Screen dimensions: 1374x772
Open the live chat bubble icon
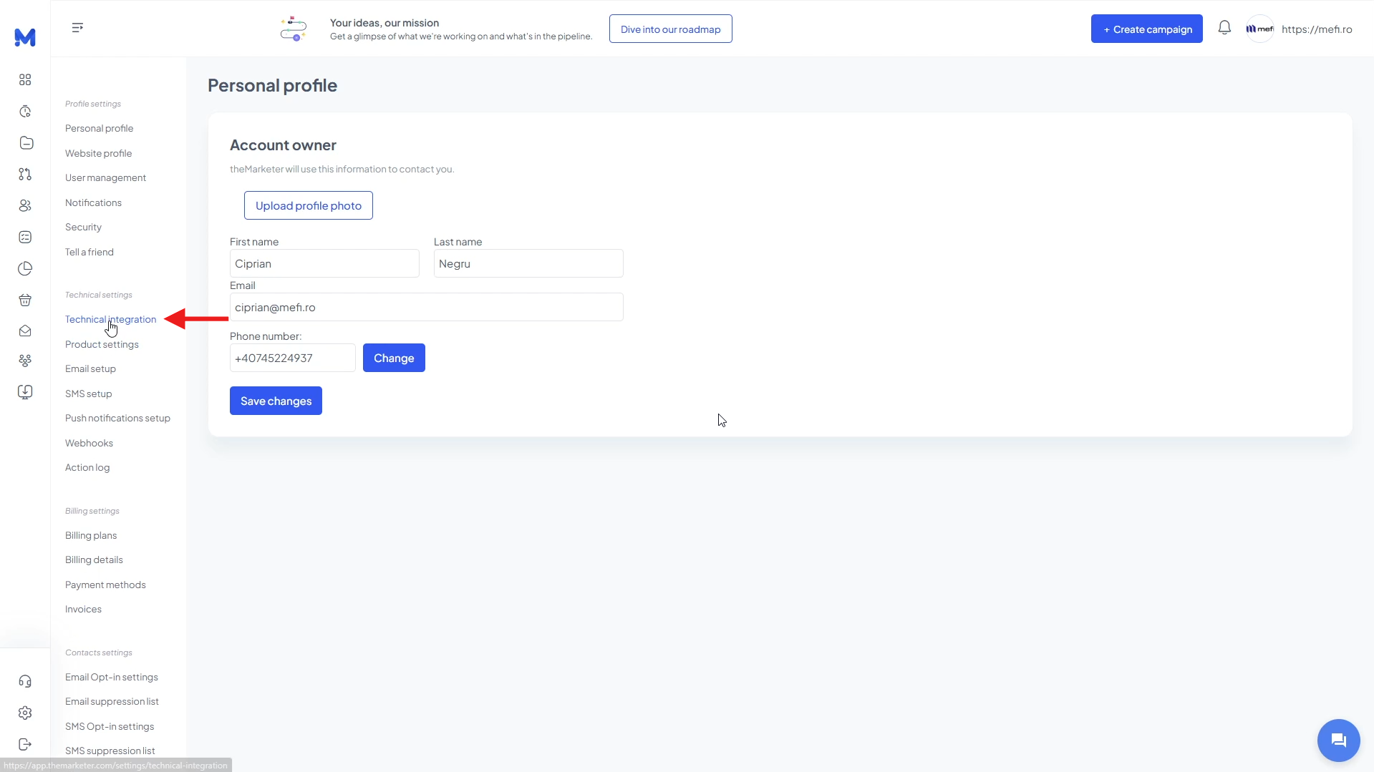point(1338,740)
